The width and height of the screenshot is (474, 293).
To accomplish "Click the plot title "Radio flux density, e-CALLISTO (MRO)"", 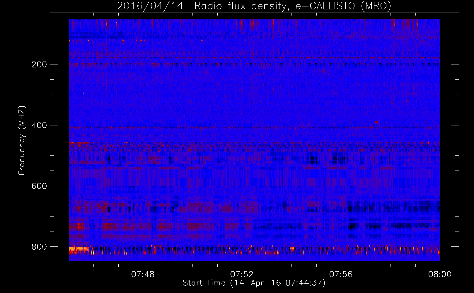I will pyautogui.click(x=292, y=6).
